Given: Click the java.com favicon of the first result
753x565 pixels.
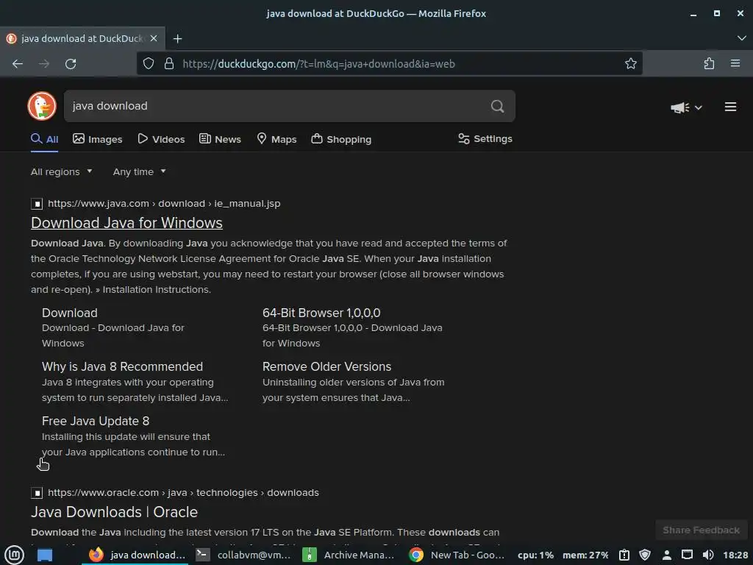Looking at the screenshot, I should pos(37,204).
